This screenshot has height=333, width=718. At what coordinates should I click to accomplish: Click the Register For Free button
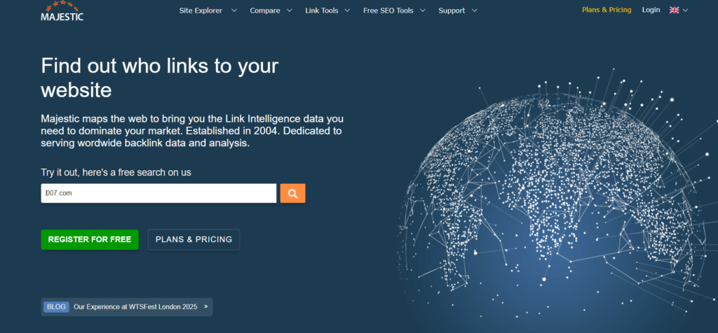[90, 239]
